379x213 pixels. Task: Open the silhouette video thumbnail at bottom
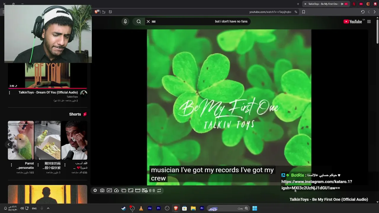click(47, 194)
